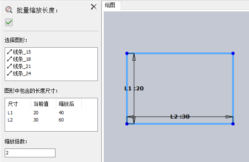Click the green checkmark confirm button
Image resolution: width=249 pixels, height=162 pixels.
click(9, 22)
